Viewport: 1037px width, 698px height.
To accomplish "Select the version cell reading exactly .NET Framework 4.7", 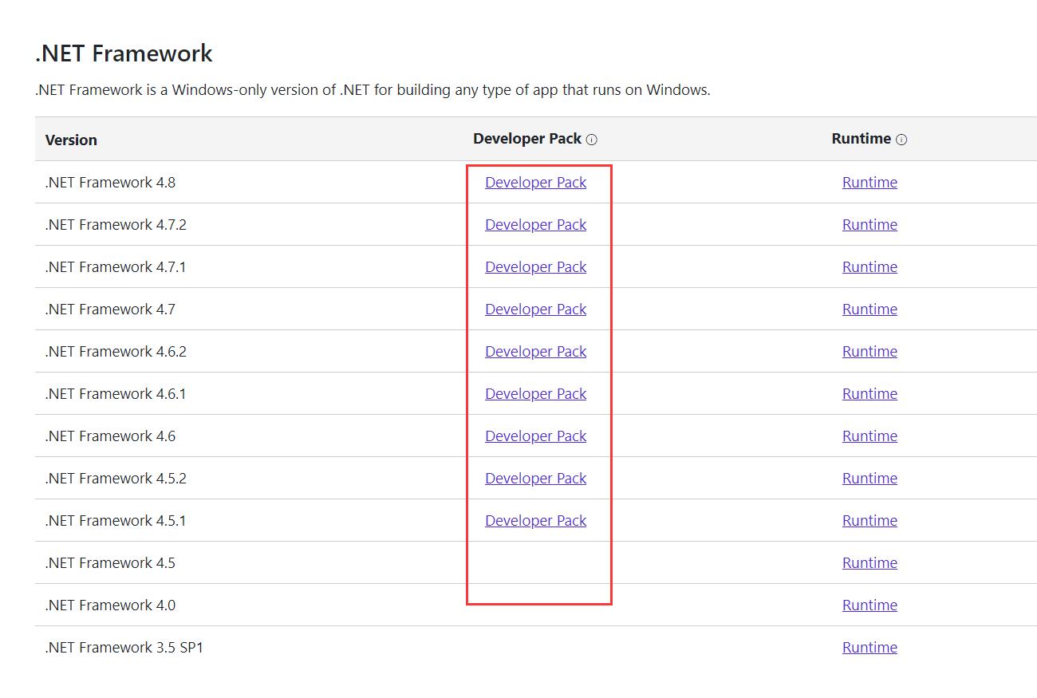I will 110,310.
